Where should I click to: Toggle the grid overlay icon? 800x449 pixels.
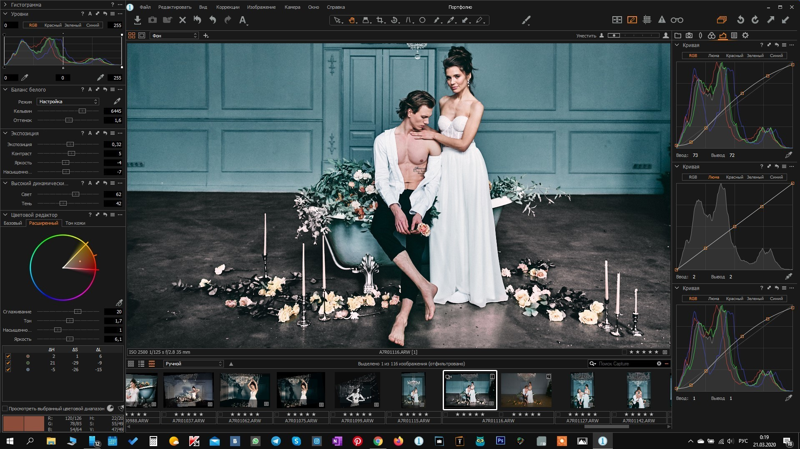[647, 20]
